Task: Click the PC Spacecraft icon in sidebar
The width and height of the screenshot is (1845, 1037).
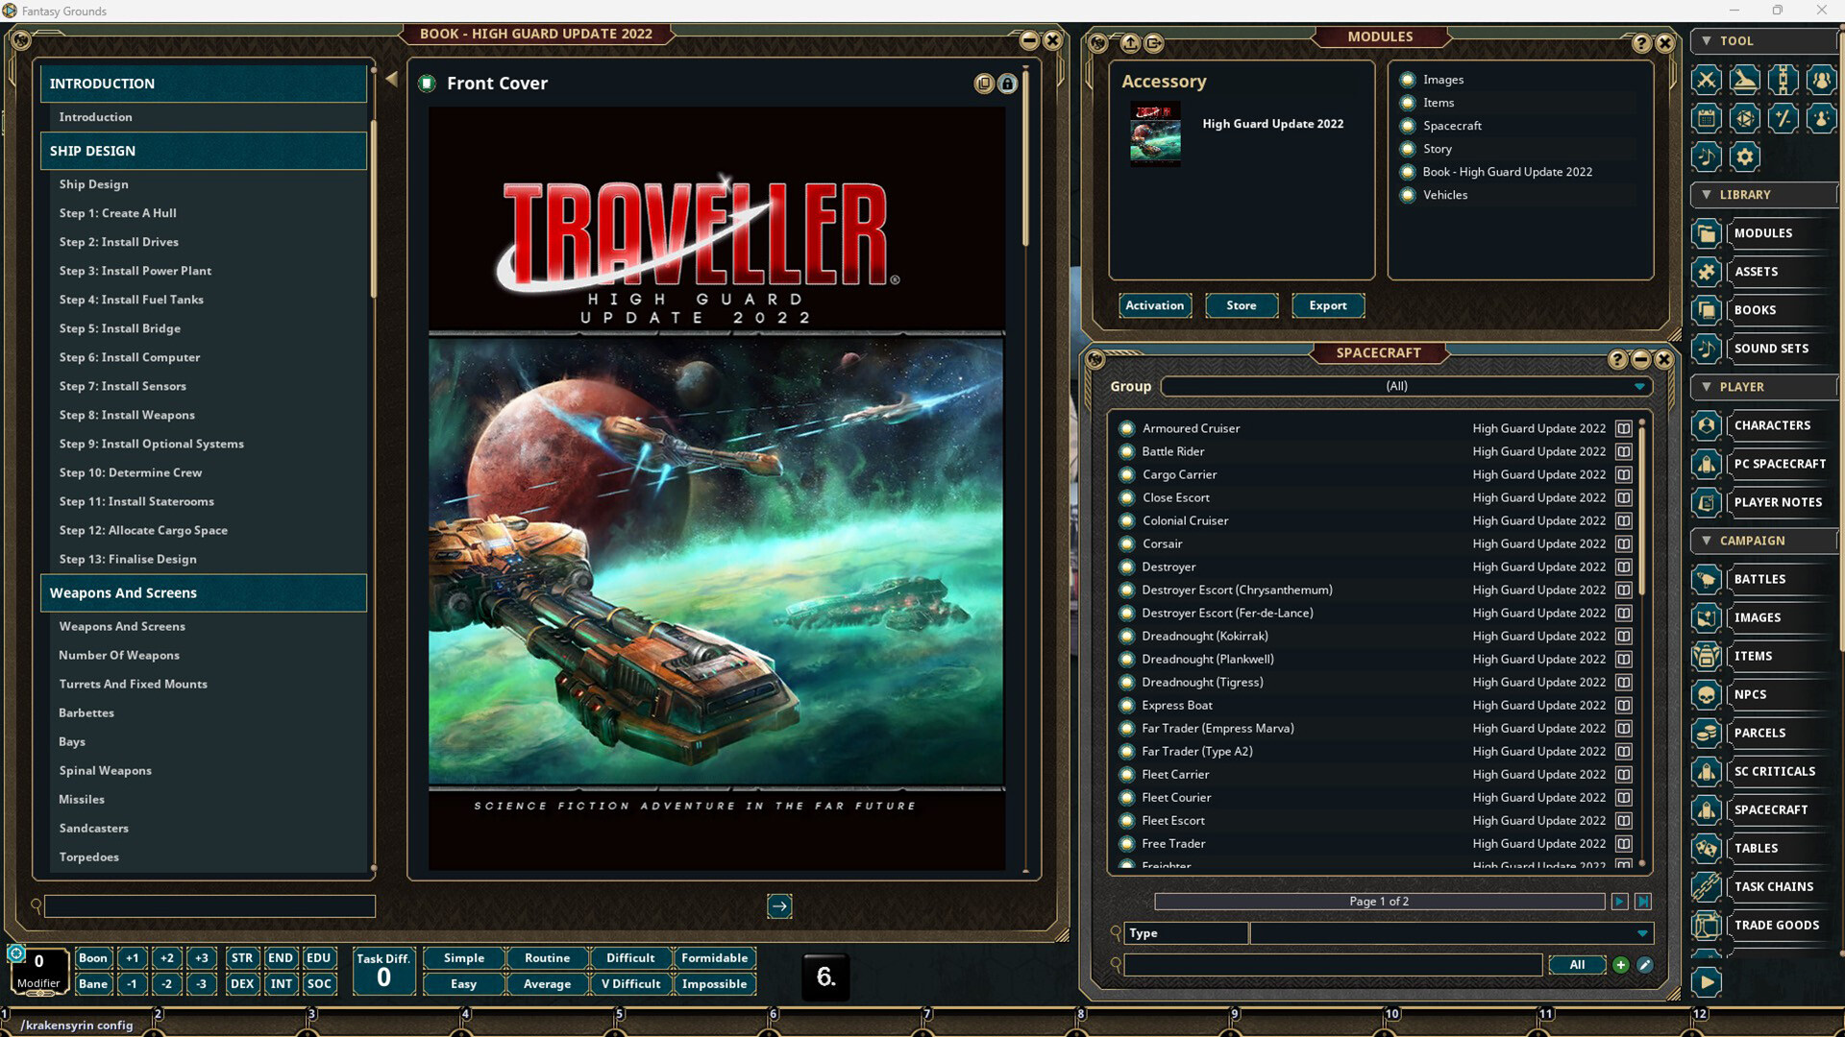Action: click(x=1707, y=464)
